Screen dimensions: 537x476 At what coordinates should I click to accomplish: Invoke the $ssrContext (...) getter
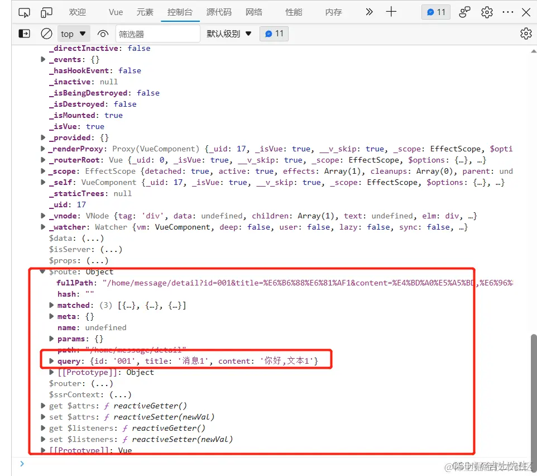[x=121, y=394]
